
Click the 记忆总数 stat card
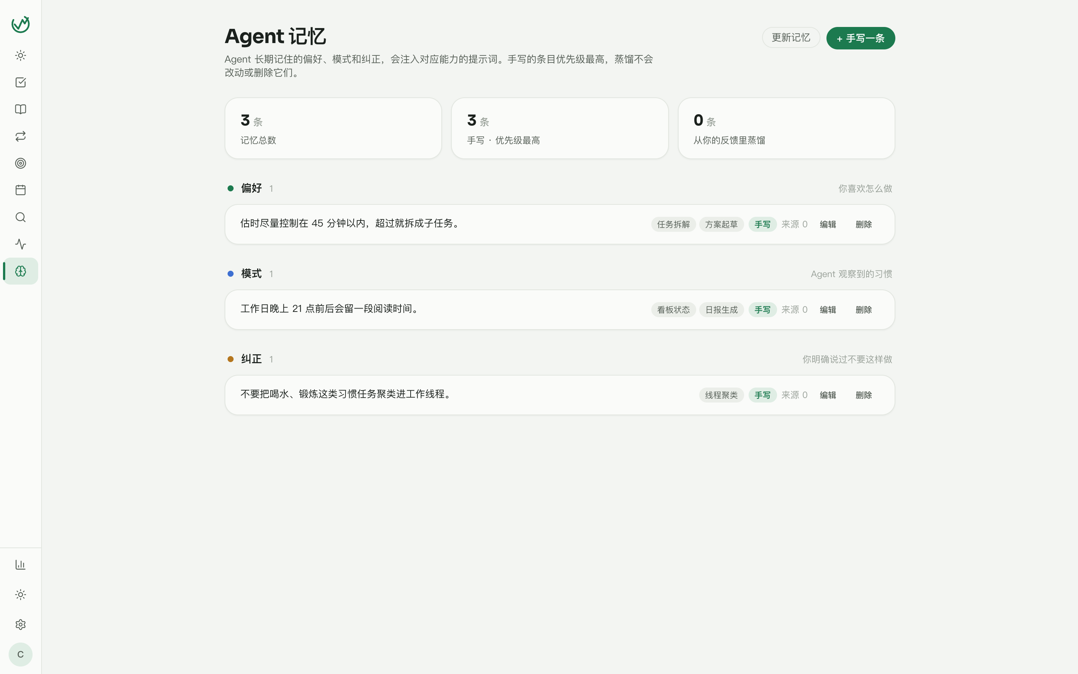333,128
